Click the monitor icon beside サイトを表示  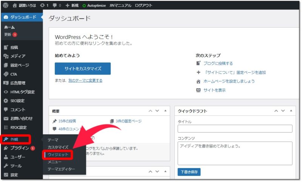coord(198,90)
